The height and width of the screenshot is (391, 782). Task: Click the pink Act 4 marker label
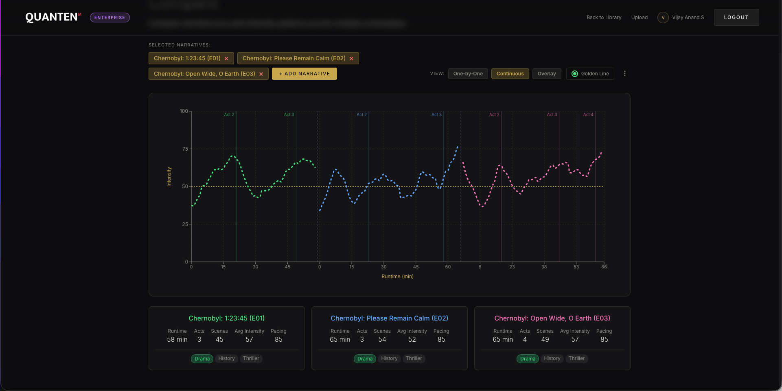coord(588,115)
